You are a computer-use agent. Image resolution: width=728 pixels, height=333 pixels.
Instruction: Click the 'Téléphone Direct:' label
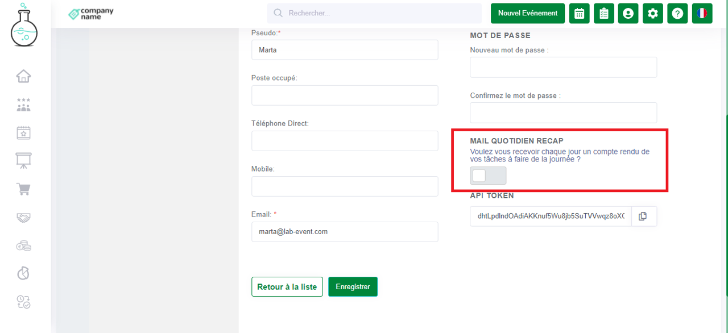coord(280,123)
